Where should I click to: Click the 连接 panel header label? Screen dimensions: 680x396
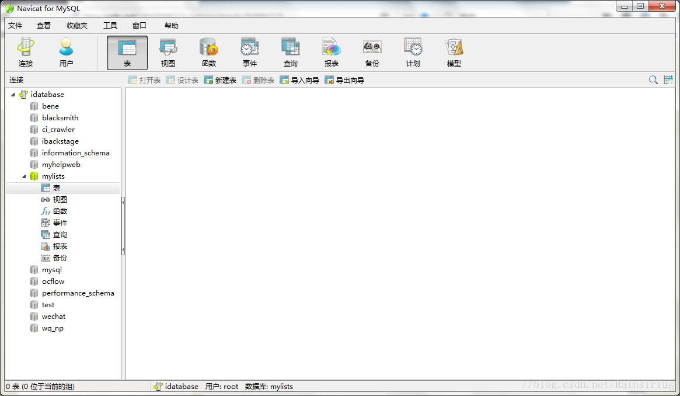pyautogui.click(x=16, y=80)
